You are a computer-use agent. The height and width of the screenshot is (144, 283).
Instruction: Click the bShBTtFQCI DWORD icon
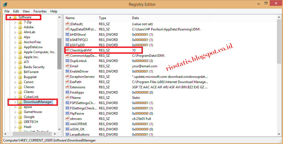coord(67,40)
